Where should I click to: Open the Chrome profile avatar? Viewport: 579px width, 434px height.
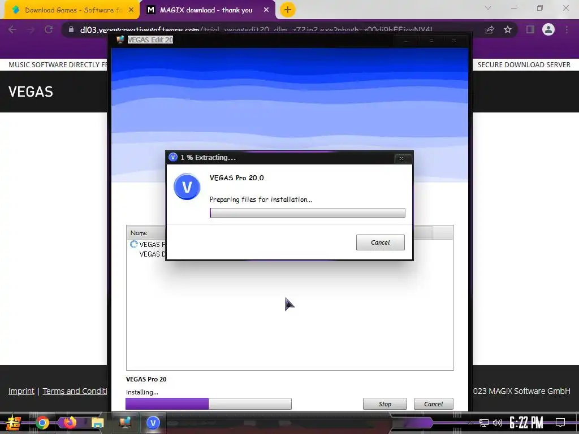[x=548, y=29]
